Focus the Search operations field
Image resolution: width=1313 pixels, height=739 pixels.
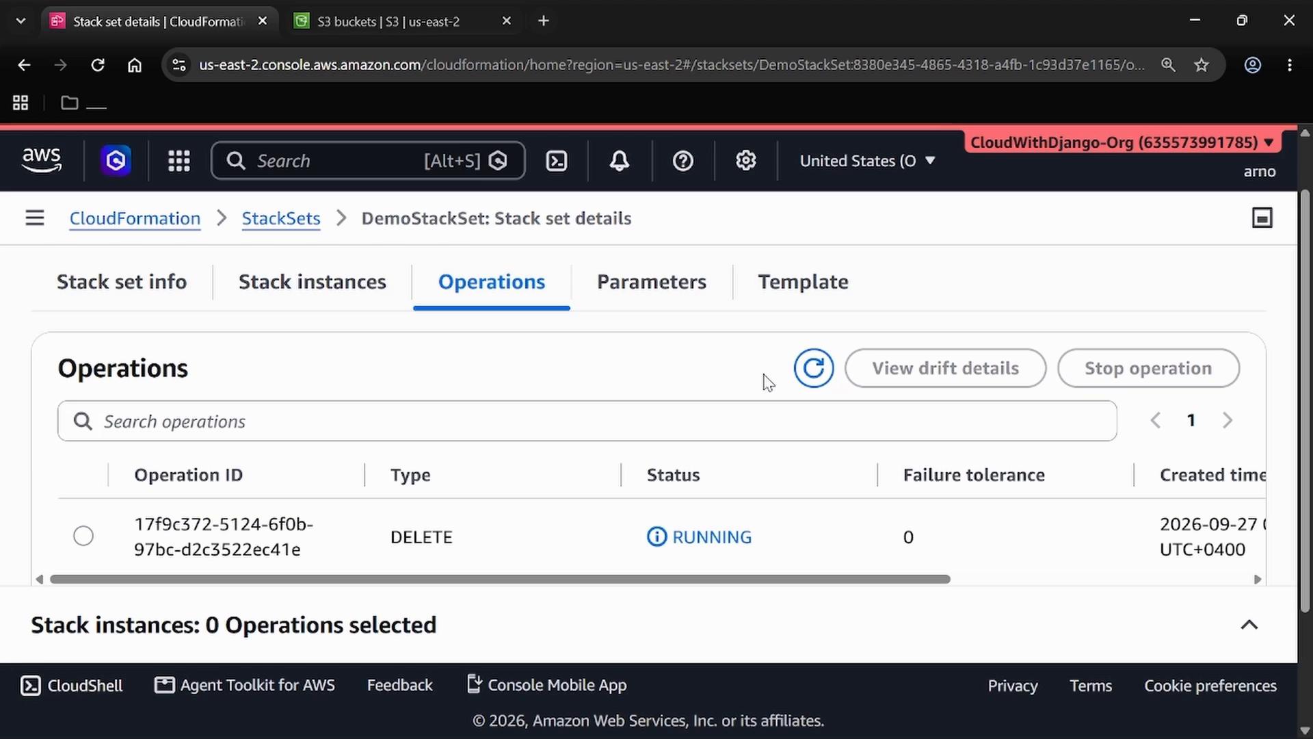(x=587, y=421)
